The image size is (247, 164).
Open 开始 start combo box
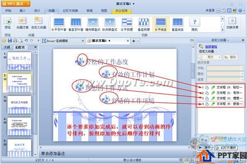coord(225,68)
